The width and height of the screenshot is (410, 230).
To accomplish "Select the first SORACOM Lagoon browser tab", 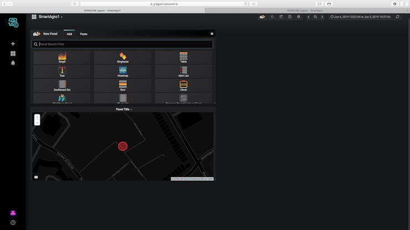I will coord(102,11).
